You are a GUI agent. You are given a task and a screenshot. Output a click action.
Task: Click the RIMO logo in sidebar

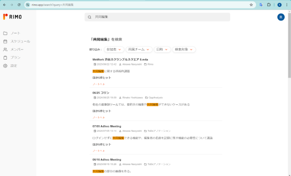tap(12, 17)
